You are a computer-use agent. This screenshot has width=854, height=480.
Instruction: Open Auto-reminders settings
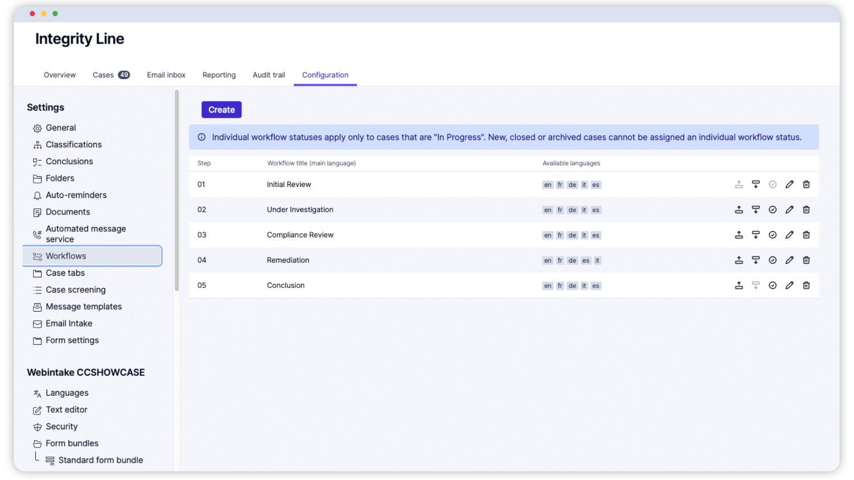point(76,195)
